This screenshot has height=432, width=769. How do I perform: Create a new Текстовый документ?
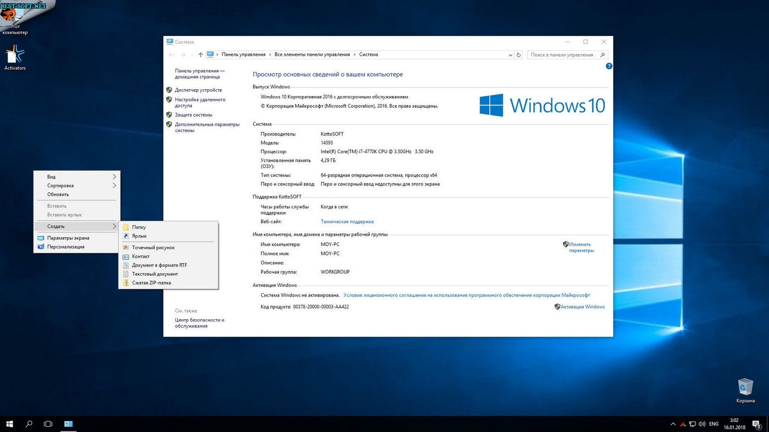point(168,274)
